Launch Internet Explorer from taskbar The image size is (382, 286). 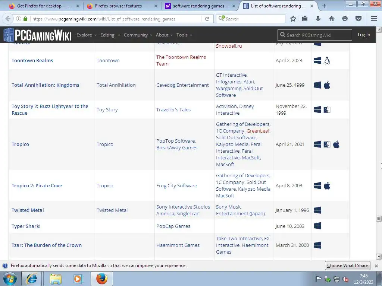[x=32, y=279]
